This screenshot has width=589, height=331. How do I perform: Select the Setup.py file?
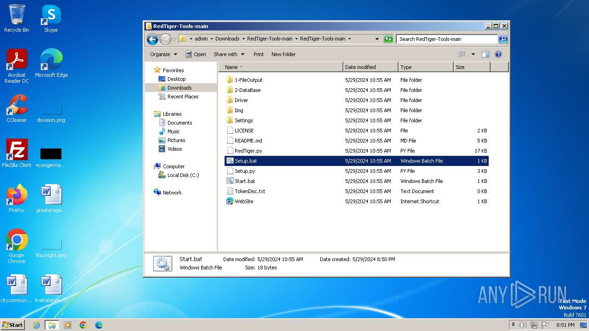(245, 171)
